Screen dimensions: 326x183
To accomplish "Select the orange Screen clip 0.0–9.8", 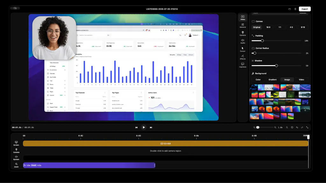I will click(x=166, y=143).
